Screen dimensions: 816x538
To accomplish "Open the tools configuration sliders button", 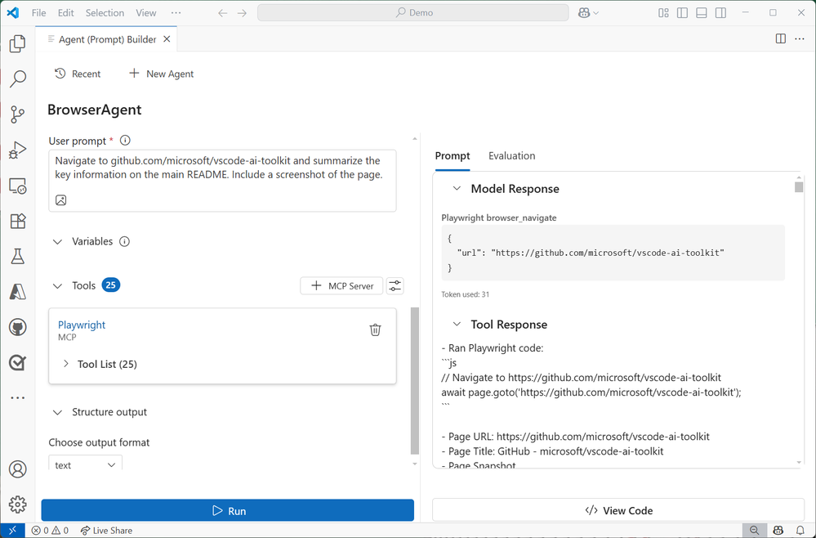I will [x=395, y=286].
